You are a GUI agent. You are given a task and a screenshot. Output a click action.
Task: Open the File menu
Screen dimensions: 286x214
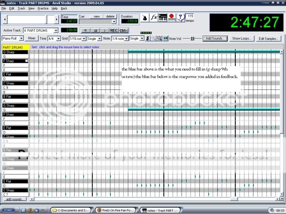[x=4, y=8]
